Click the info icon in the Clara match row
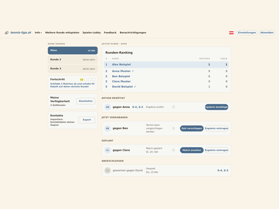Image resolution: width=279 pixels, height=209 pixels. tap(173, 150)
